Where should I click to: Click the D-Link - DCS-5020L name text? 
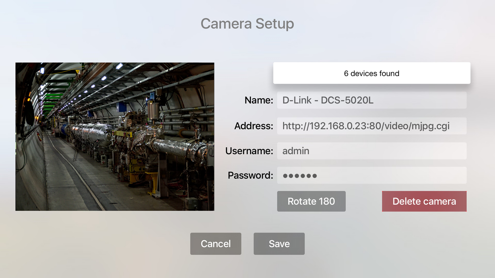click(328, 100)
